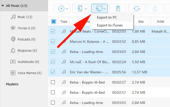Screen dimensions: 170x107
Task: Click the refresh sync icon
Action: coord(136,8)
